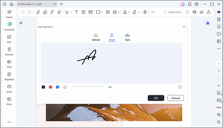Zoom in on the document
223x128 pixels.
point(219,115)
